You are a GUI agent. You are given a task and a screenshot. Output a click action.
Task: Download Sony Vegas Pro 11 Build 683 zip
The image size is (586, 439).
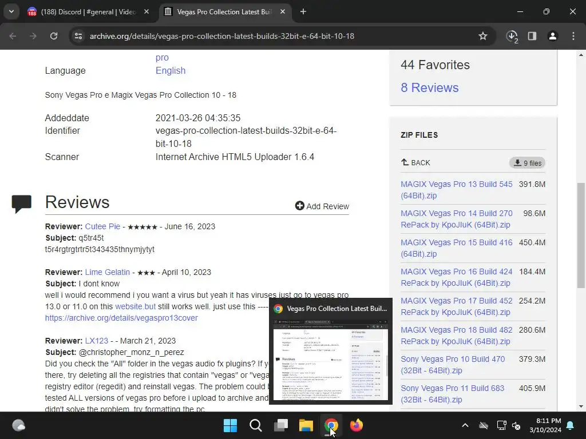pos(452,393)
